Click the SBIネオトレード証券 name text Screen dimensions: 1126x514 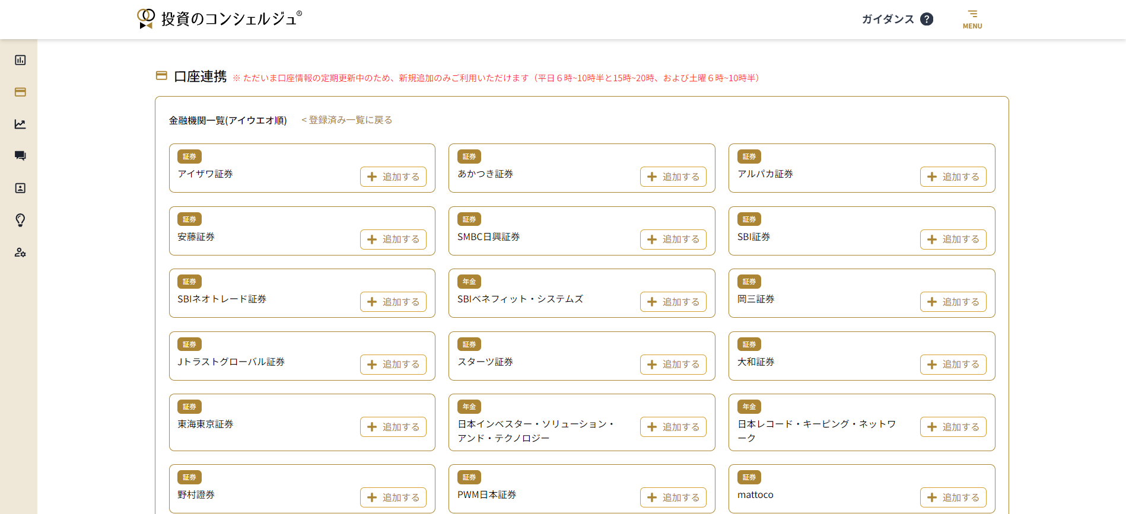[x=222, y=299]
